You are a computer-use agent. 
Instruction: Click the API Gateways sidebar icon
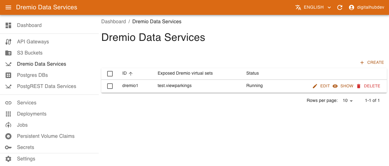(x=8, y=42)
